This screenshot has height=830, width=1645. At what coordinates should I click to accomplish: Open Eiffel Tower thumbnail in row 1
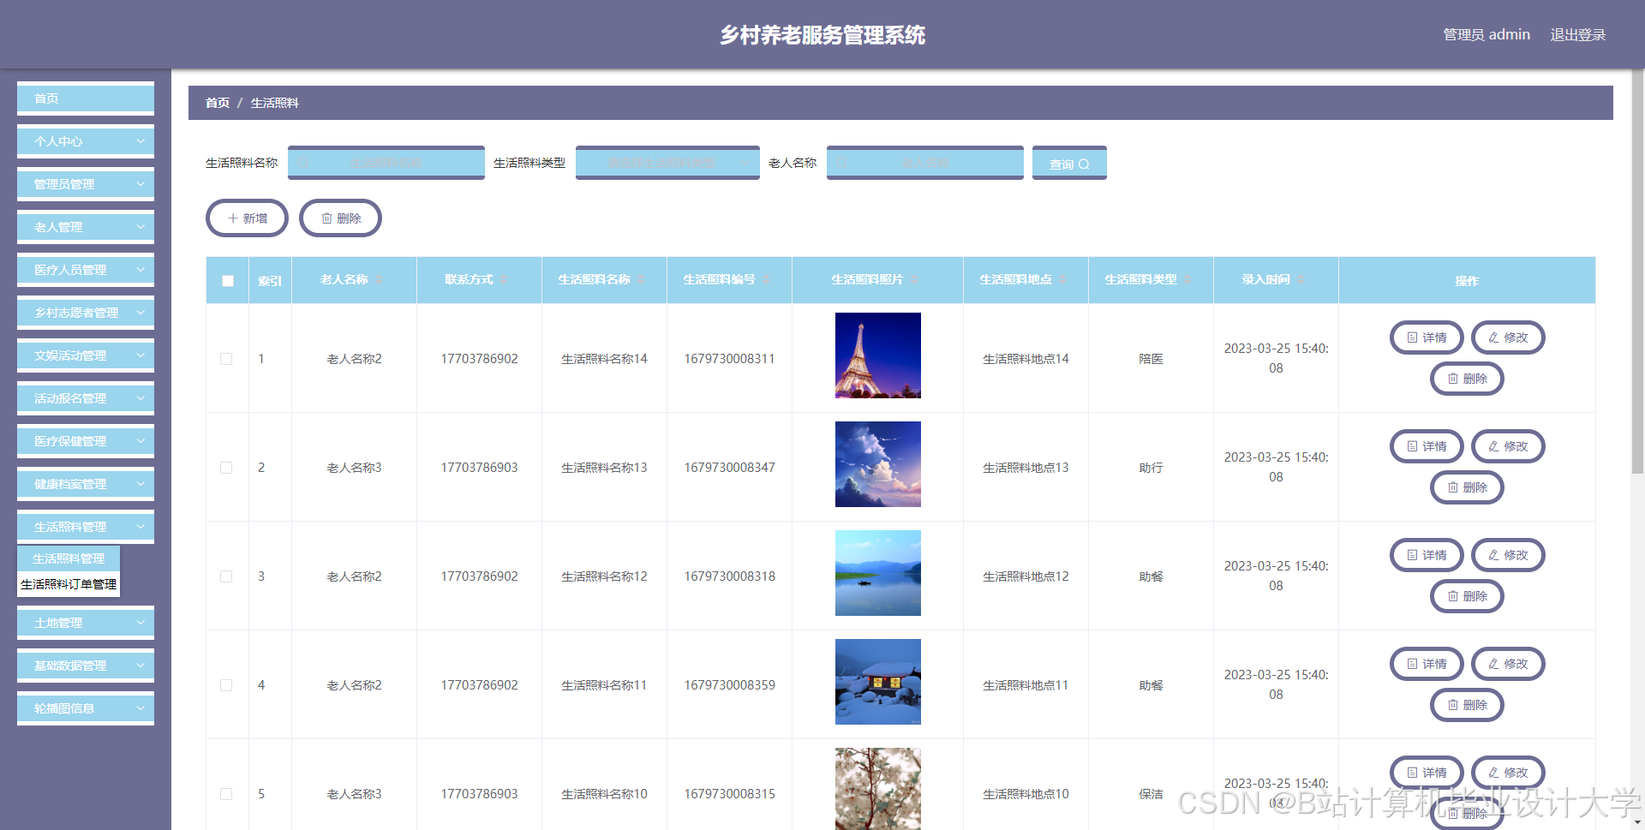[x=878, y=355]
